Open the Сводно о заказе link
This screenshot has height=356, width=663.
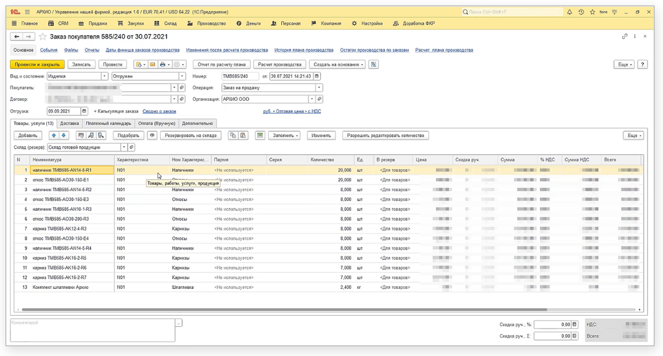159,111
